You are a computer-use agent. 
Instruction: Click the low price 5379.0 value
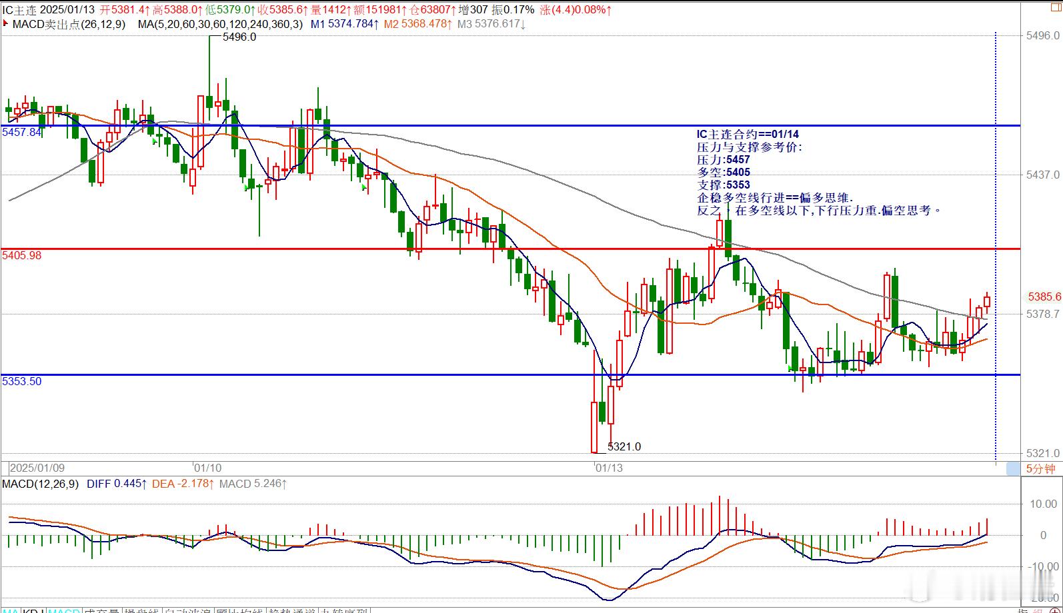230,10
